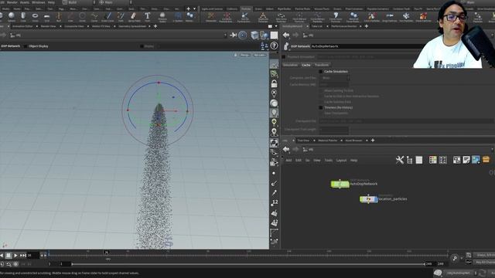The height and width of the screenshot is (278, 495).
Task: Select the Font T shelf tool
Action: (x=148, y=17)
